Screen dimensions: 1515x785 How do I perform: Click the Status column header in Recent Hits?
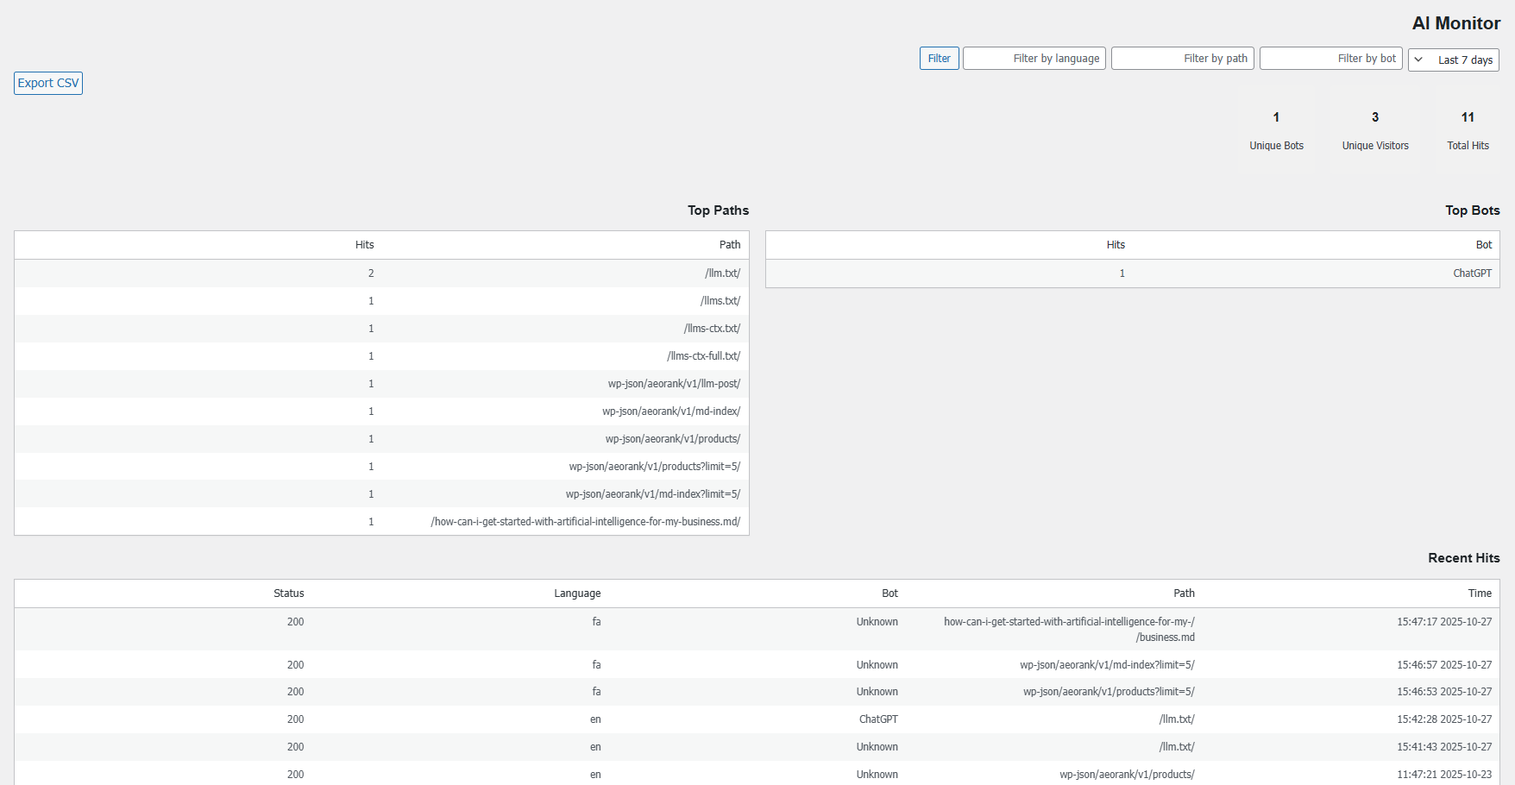tap(288, 593)
